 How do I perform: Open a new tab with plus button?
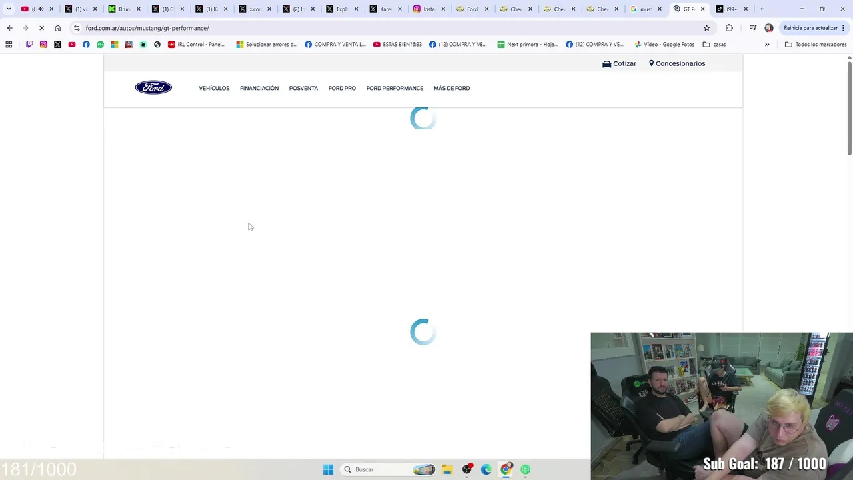click(x=762, y=9)
